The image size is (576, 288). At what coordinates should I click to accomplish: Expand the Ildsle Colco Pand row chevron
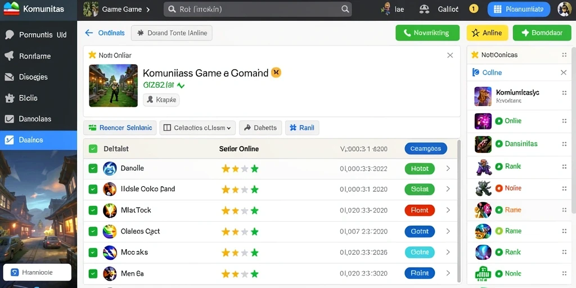pos(448,189)
